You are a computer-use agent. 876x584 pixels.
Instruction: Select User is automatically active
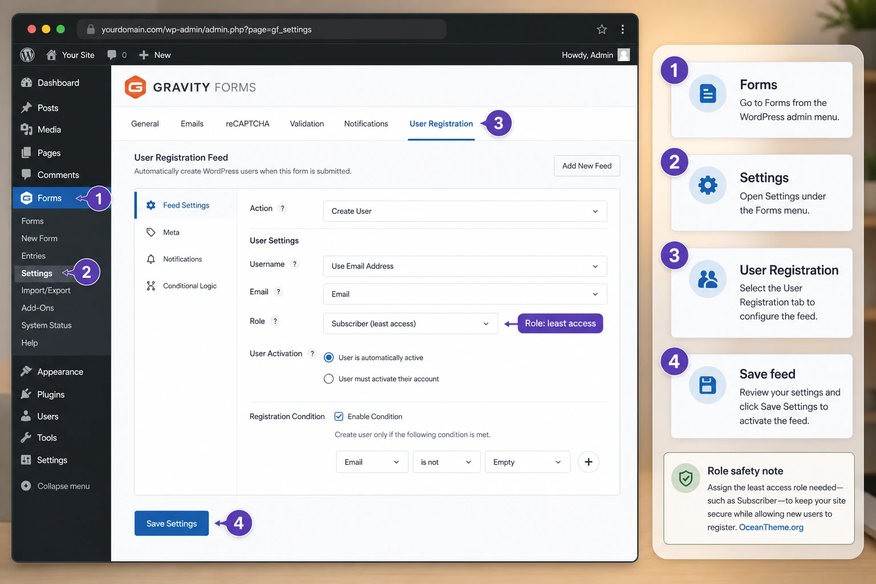pos(328,358)
